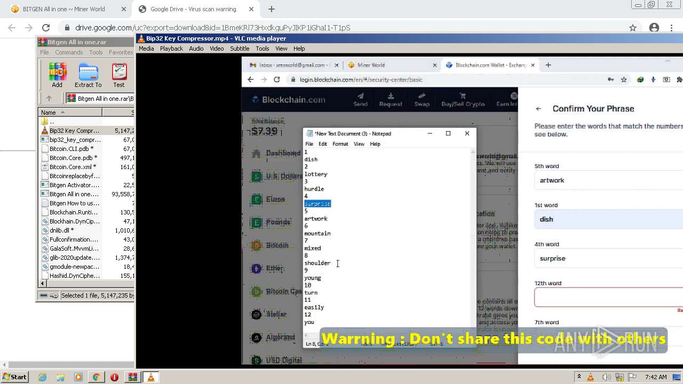Open file explorer folder taskbar icon
This screenshot has width=683, height=384.
(60, 377)
